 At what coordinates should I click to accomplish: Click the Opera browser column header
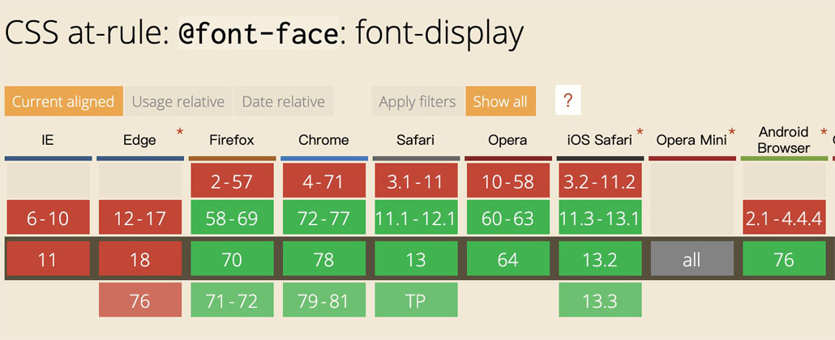507,141
